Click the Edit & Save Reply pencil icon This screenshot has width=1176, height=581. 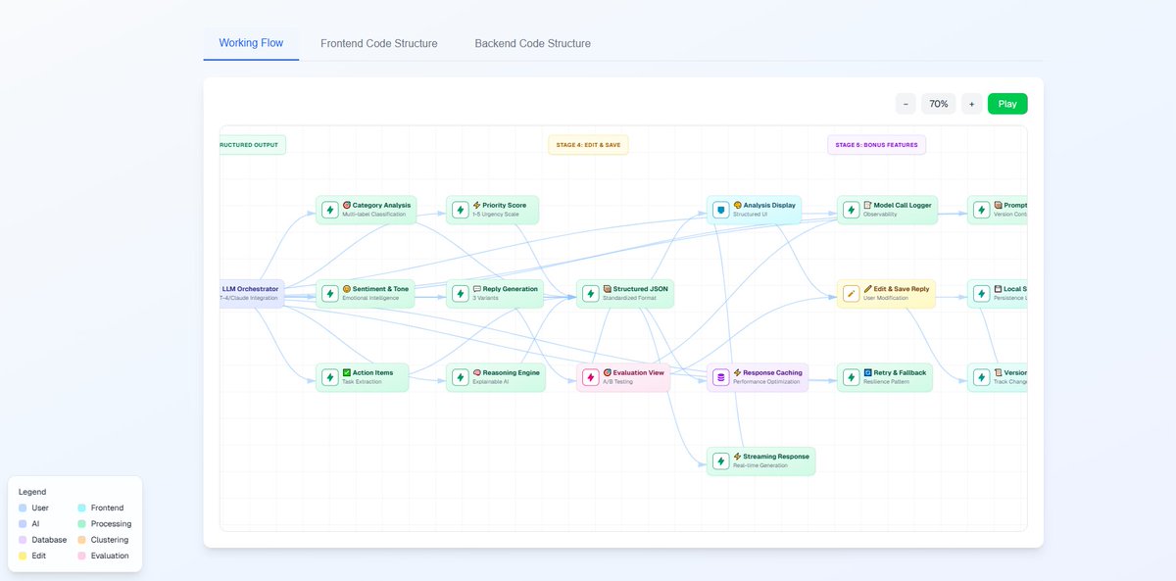(x=851, y=293)
